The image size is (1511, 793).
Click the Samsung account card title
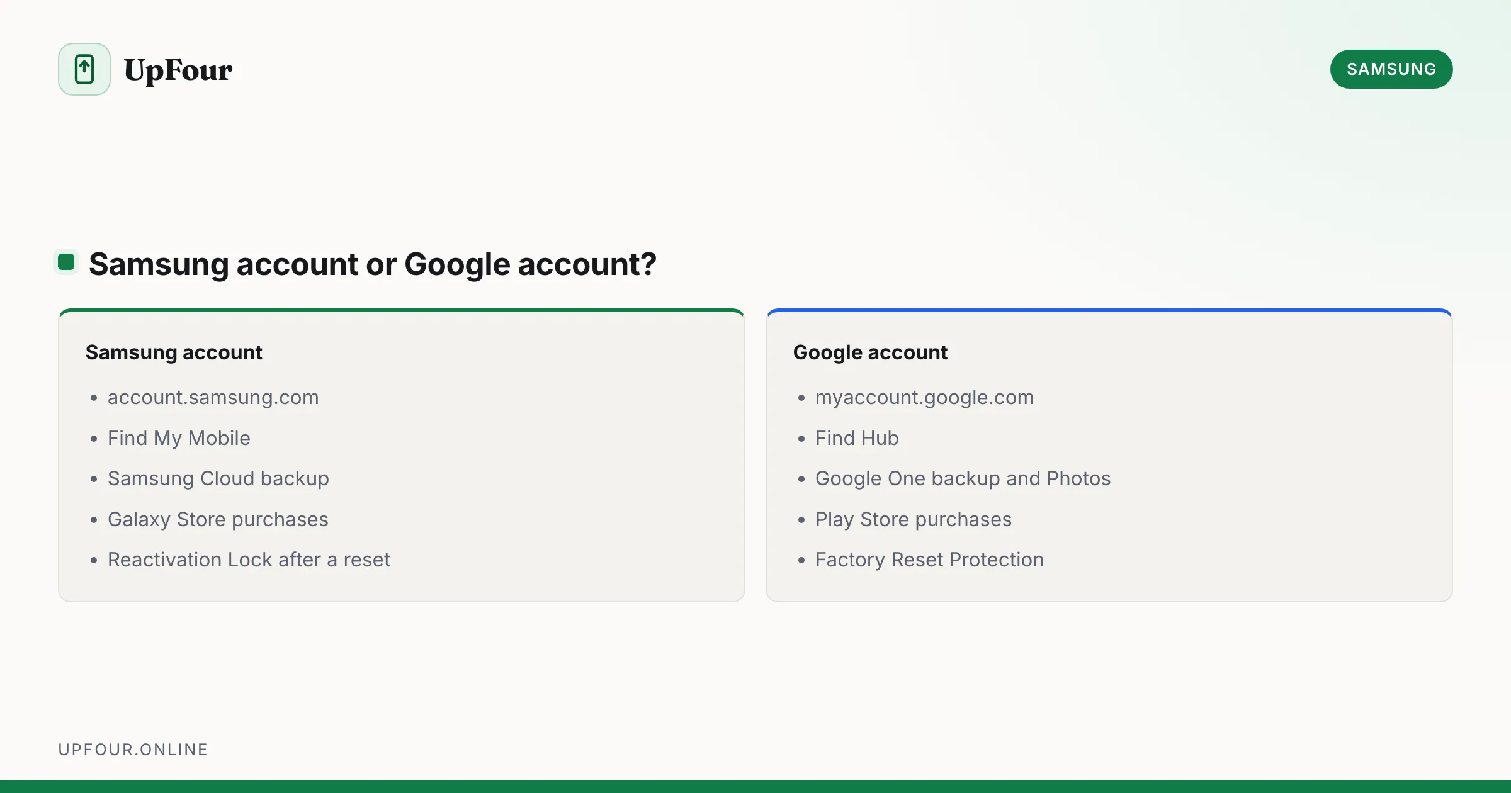click(x=174, y=352)
